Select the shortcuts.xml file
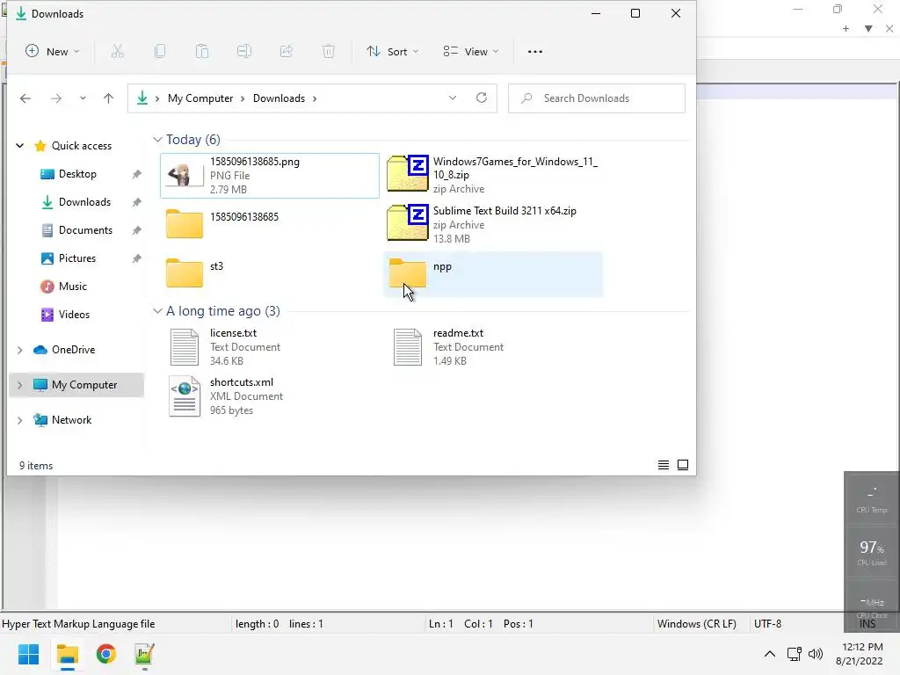 [270, 396]
